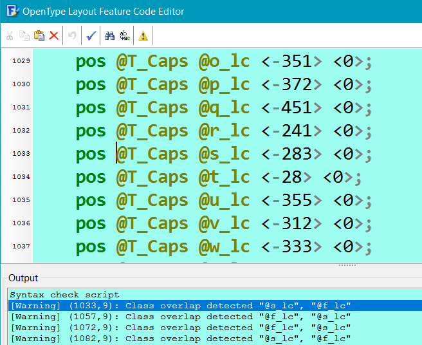Click the Output panel label

tap(23, 278)
